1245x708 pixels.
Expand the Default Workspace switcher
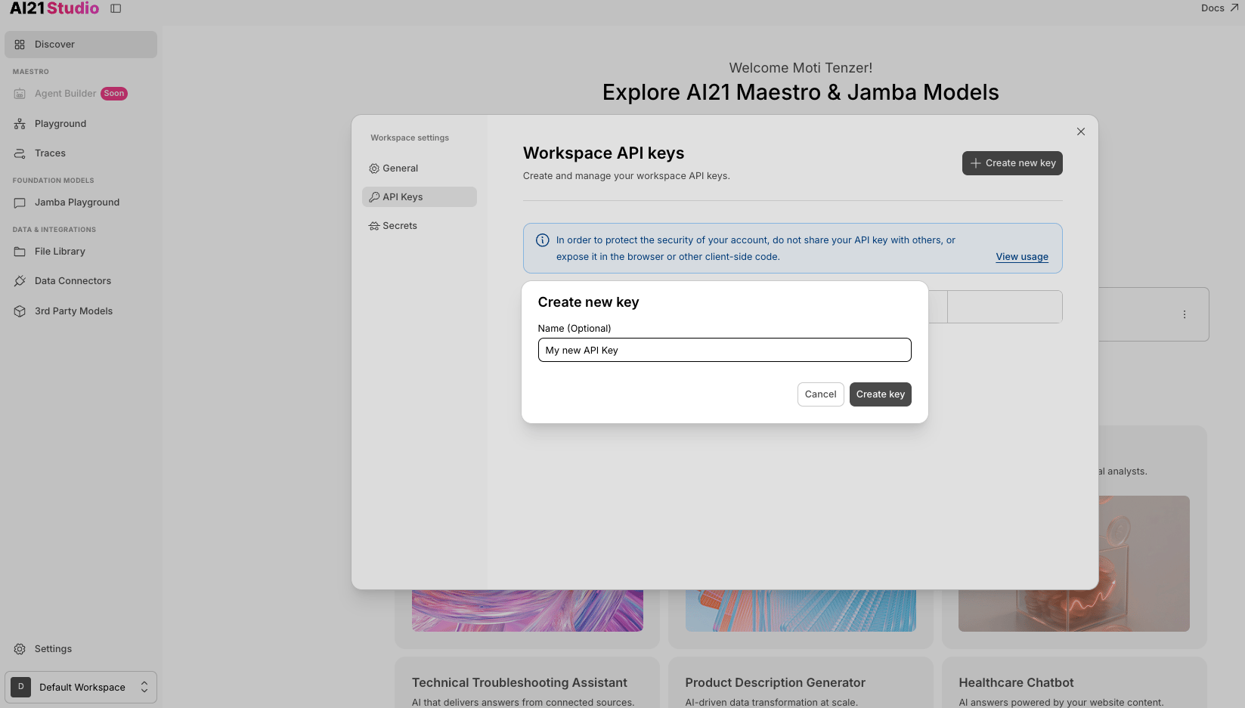pyautogui.click(x=81, y=688)
